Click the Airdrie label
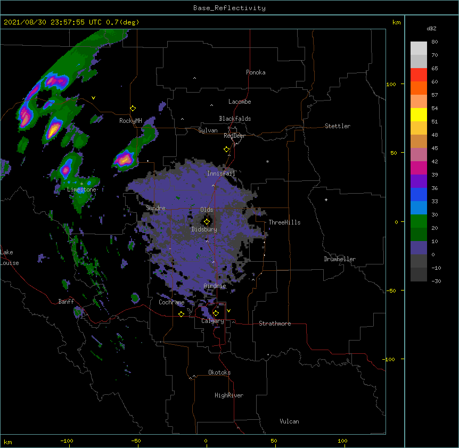Image resolution: width=459 pixels, height=448 pixels. 215,286
